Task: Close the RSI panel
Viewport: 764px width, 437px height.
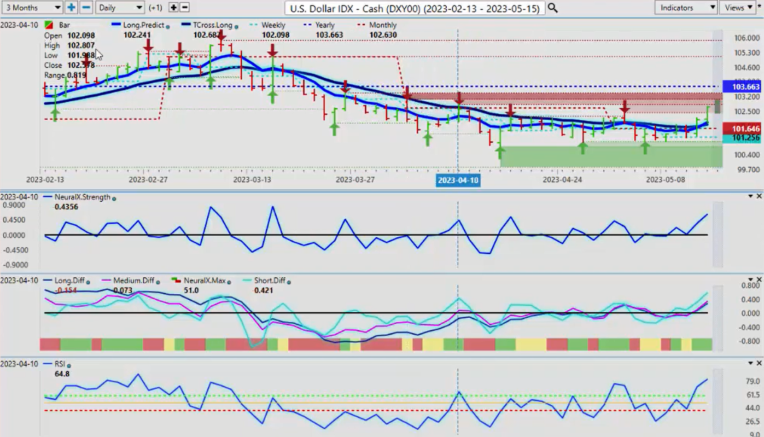Action: point(759,363)
